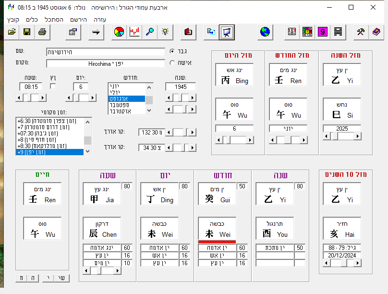This screenshot has width=388, height=294.
Task: Click the year field showing 1945
Action: coord(181,87)
